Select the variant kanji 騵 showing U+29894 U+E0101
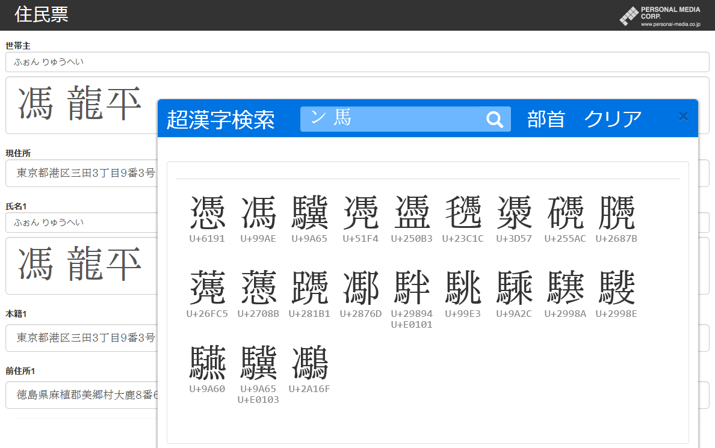The image size is (715, 448). coord(412,287)
